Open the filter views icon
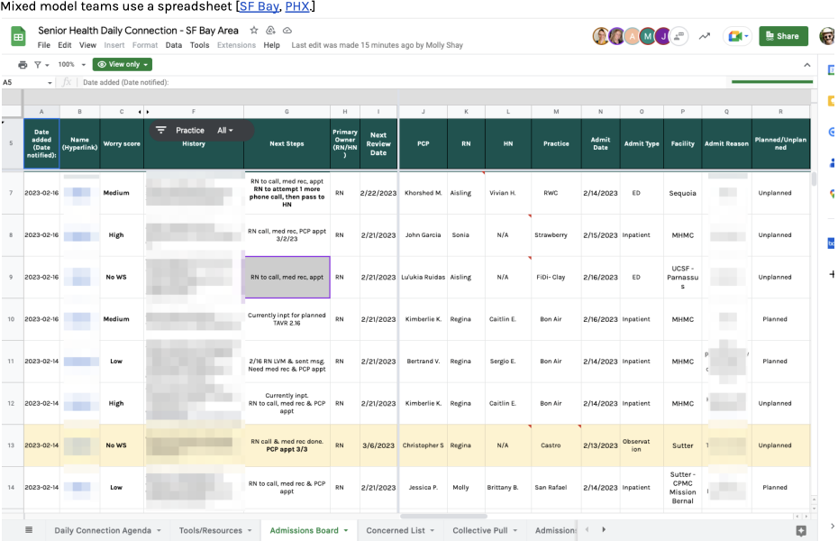The height and width of the screenshot is (541, 838). click(x=38, y=65)
